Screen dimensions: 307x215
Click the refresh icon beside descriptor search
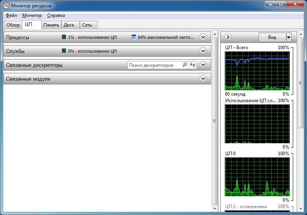(x=193, y=65)
